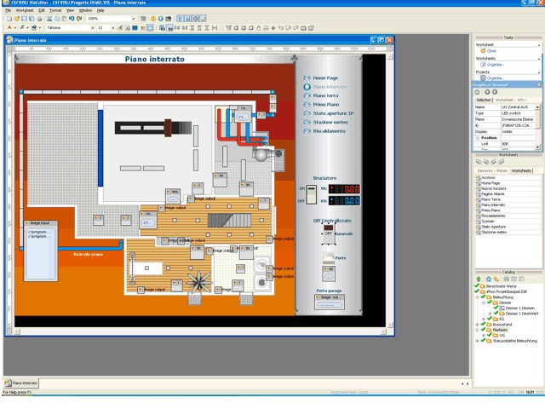Viewport: 545px width, 409px height.
Task: Click the font color 'A' icon
Action: pyautogui.click(x=9, y=28)
